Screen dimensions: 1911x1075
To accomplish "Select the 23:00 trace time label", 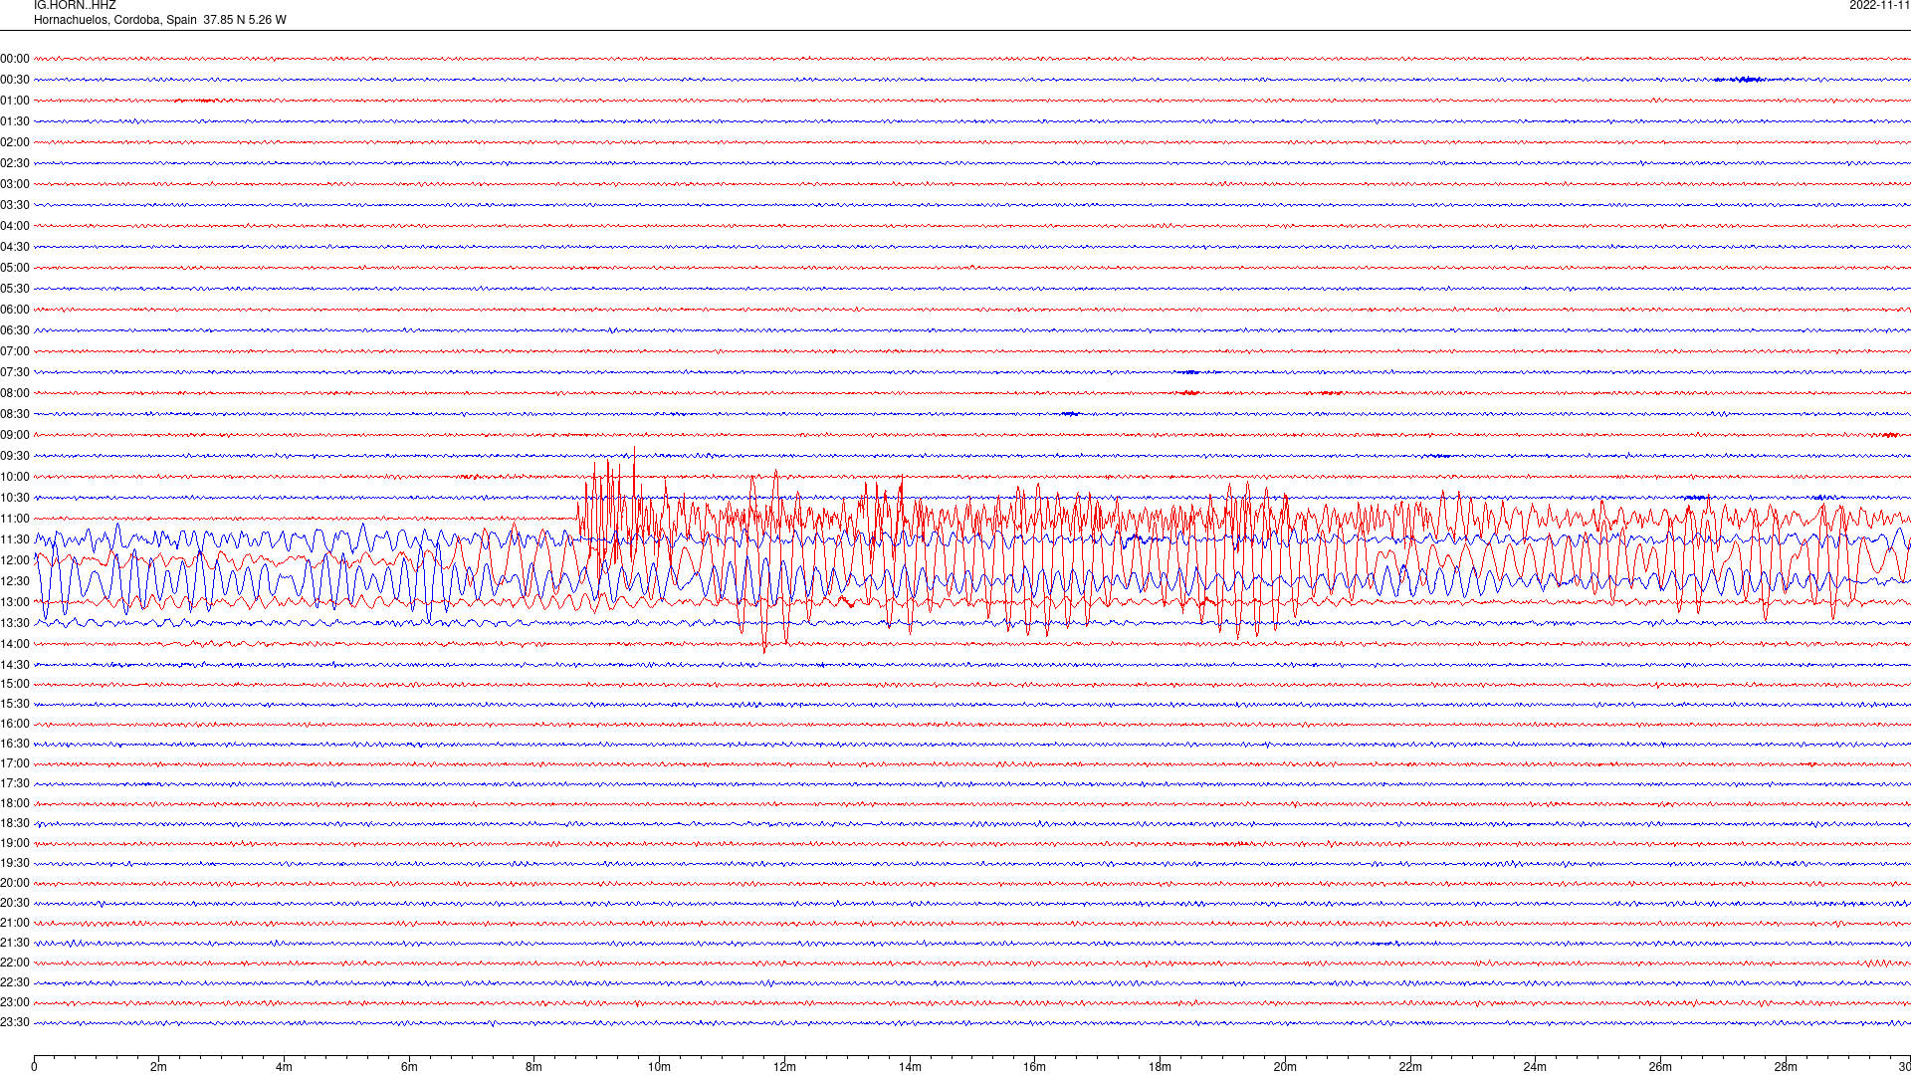I will 15,1002.
